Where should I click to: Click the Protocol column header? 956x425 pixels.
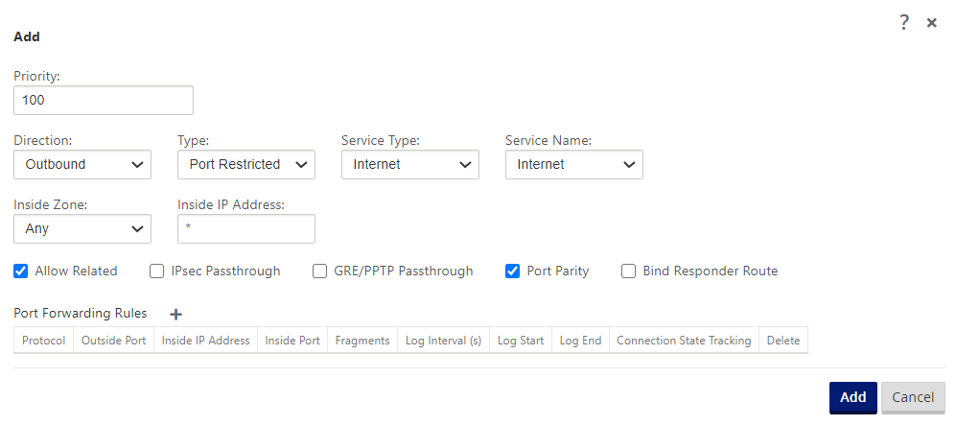pos(43,341)
